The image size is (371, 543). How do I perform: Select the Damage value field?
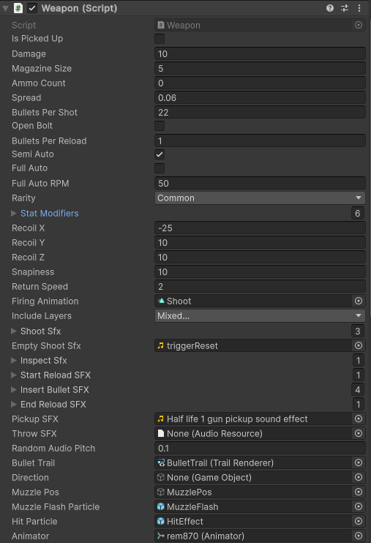(260, 53)
